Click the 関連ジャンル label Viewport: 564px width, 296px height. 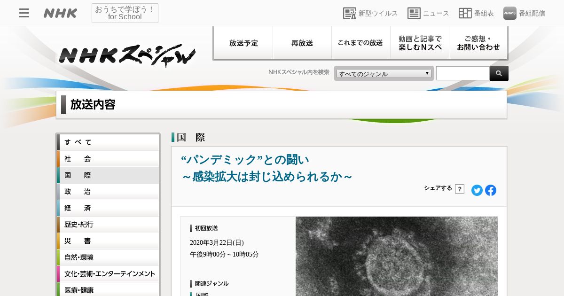click(211, 283)
